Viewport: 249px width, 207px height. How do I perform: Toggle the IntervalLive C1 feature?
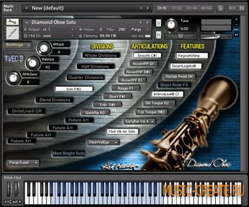click(168, 94)
